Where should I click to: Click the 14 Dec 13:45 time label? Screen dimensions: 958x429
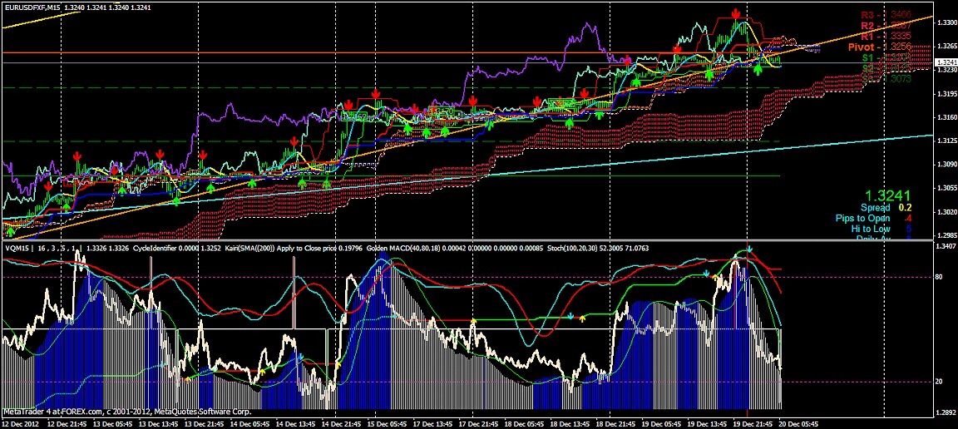click(x=298, y=423)
